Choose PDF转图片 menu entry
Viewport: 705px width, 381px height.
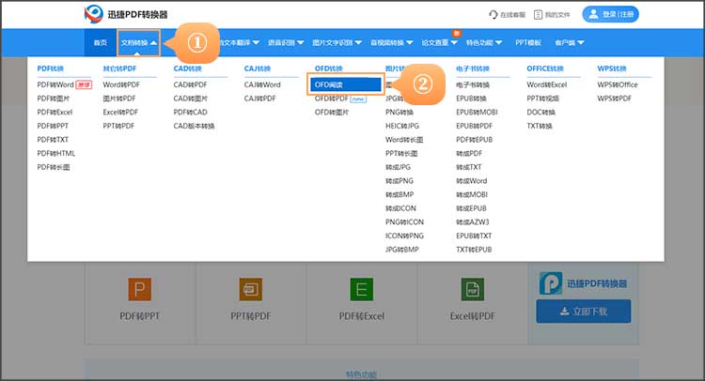(53, 99)
